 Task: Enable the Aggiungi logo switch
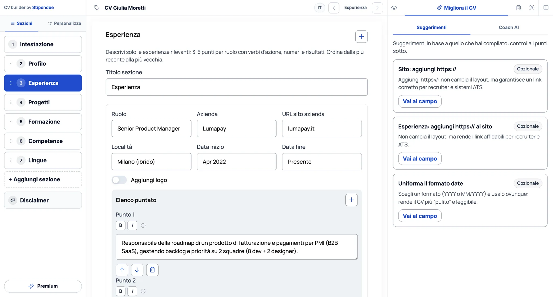(x=119, y=180)
